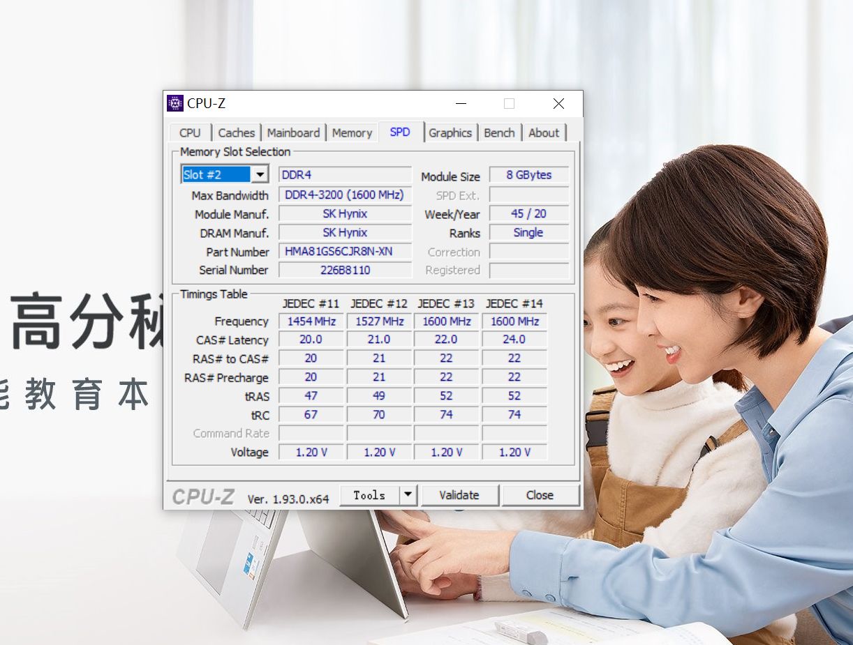Image resolution: width=853 pixels, height=645 pixels.
Task: Click the empty Correction field
Action: [529, 252]
